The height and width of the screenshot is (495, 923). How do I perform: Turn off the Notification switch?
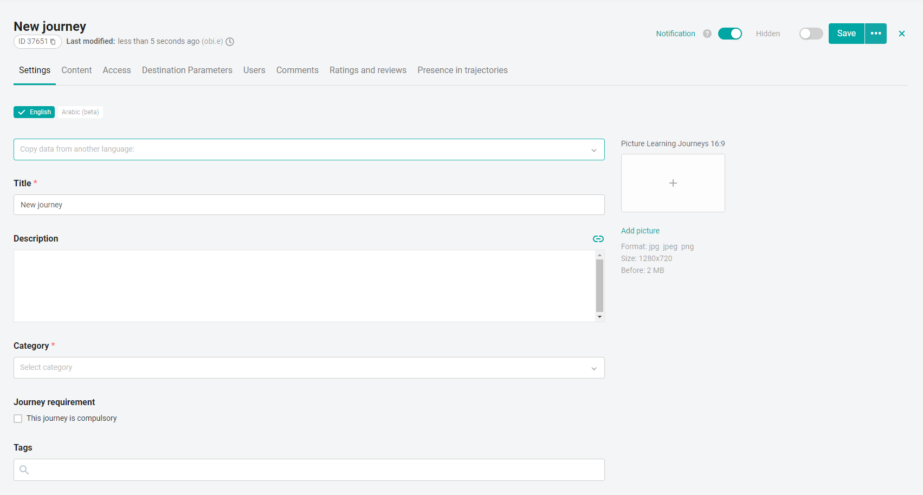click(730, 34)
